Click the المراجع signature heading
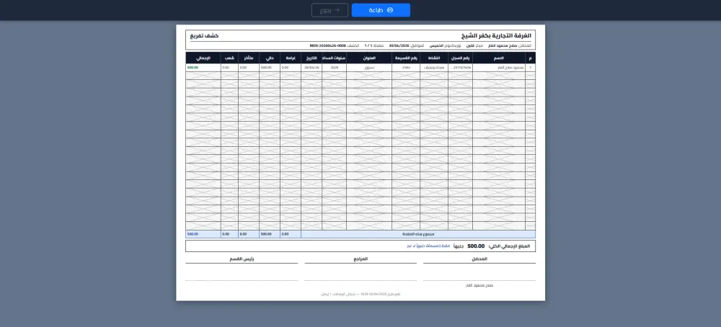This screenshot has height=327, width=721. click(x=360, y=259)
